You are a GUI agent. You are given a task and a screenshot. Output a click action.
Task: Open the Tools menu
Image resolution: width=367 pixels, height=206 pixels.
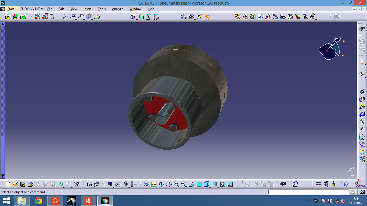click(x=102, y=9)
